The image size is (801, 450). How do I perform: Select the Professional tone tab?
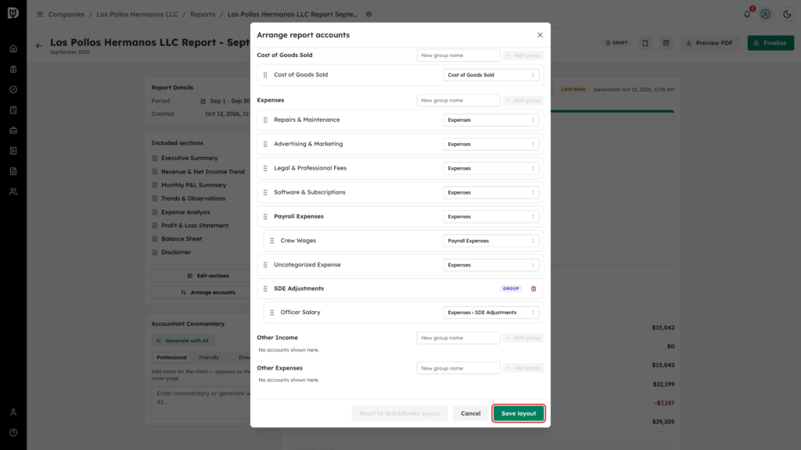pos(171,358)
